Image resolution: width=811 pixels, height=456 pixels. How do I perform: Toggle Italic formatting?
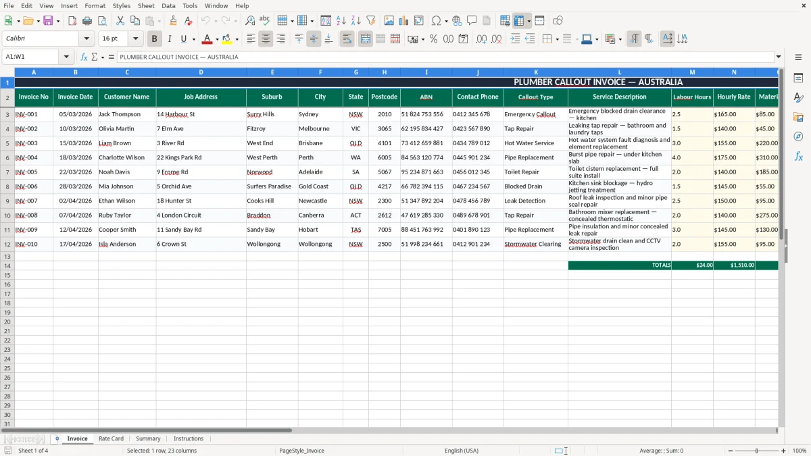(x=169, y=39)
